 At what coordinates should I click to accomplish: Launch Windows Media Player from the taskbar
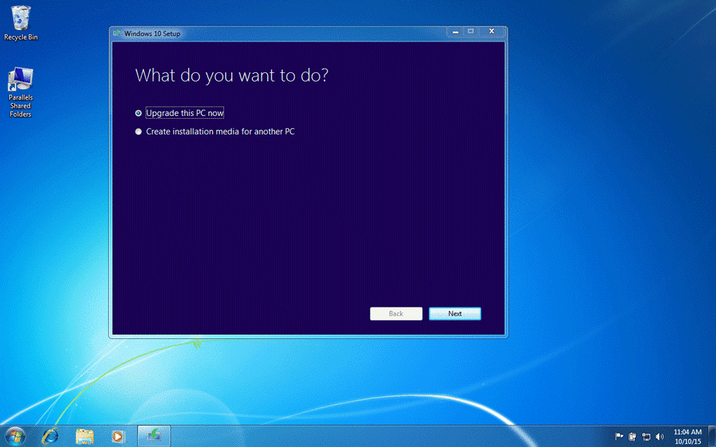(118, 436)
